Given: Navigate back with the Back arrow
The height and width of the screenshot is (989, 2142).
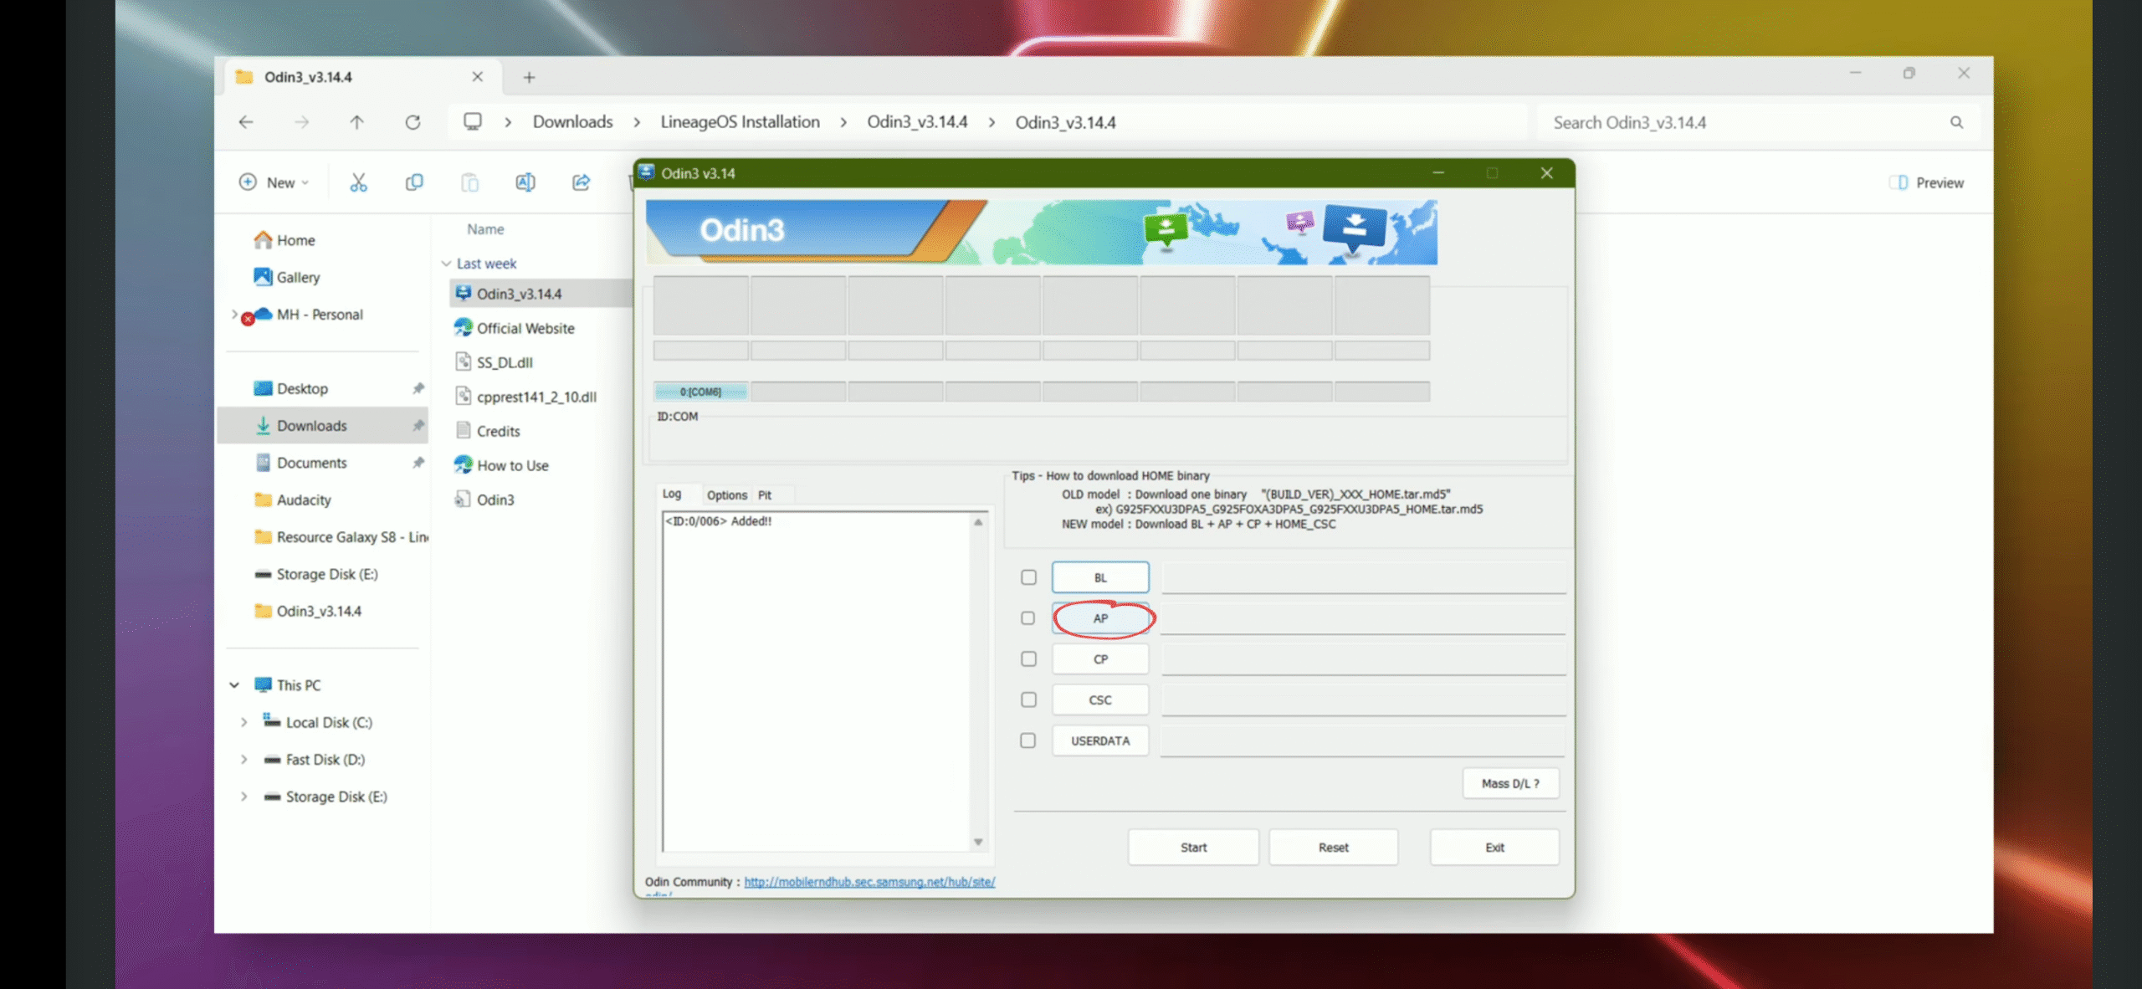Looking at the screenshot, I should (246, 122).
